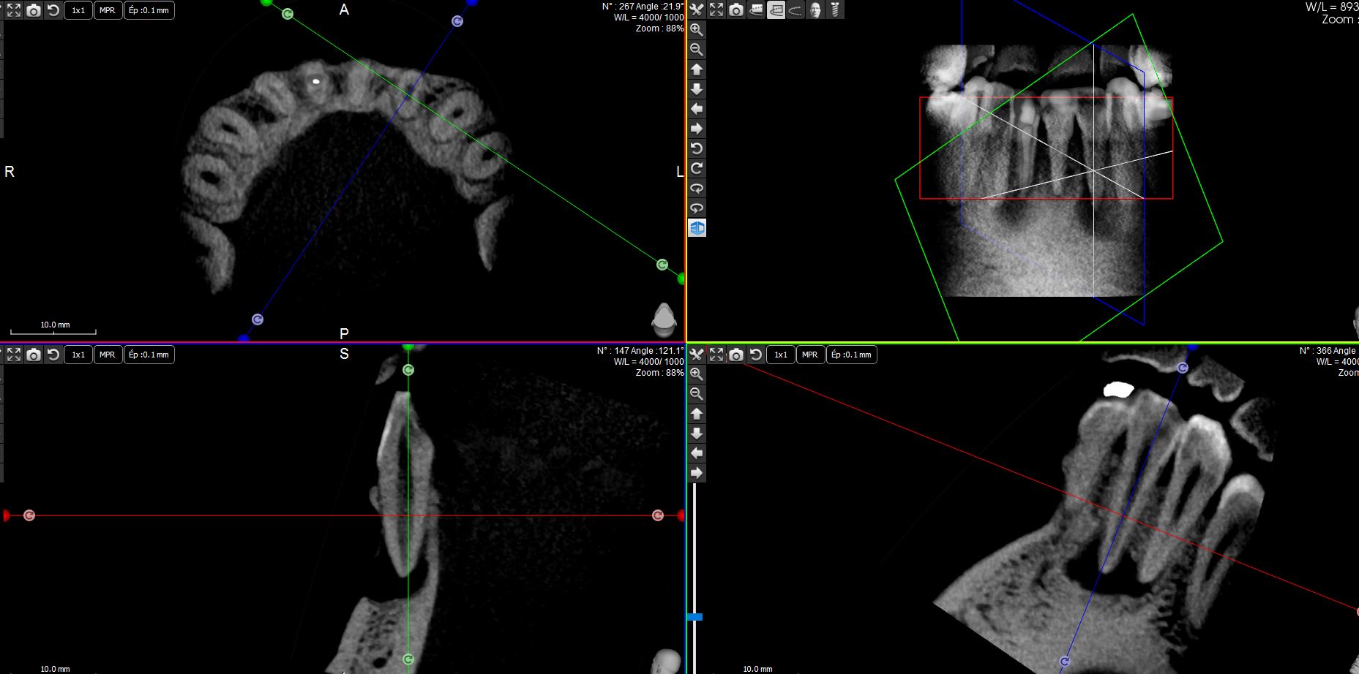The height and width of the screenshot is (674, 1359).
Task: Open the wrench tools icon in 3D view
Action: tap(697, 10)
